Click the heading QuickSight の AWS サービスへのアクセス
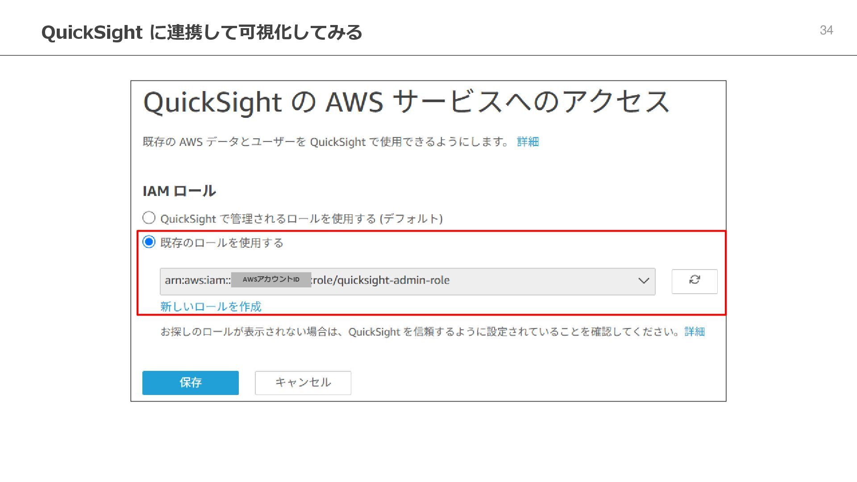The image size is (857, 482). [406, 102]
